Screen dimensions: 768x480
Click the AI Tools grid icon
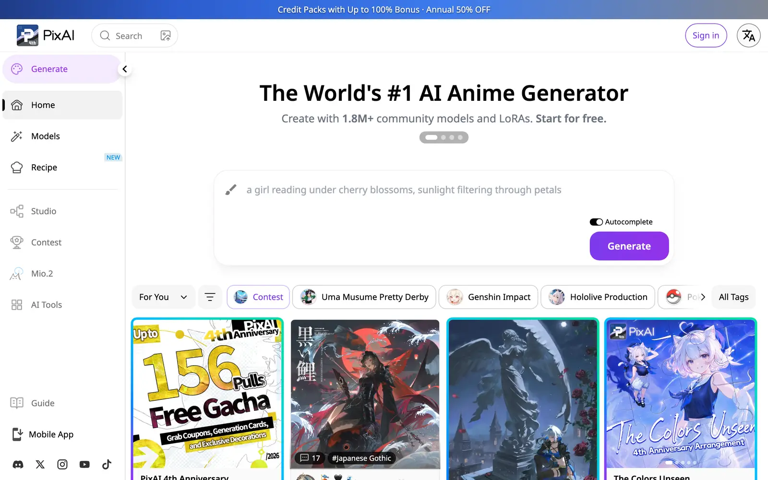coord(17,305)
